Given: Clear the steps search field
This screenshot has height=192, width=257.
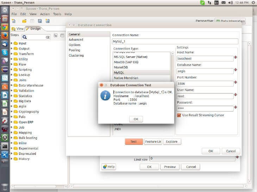Looking at the screenshot, I should [x=48, y=37].
